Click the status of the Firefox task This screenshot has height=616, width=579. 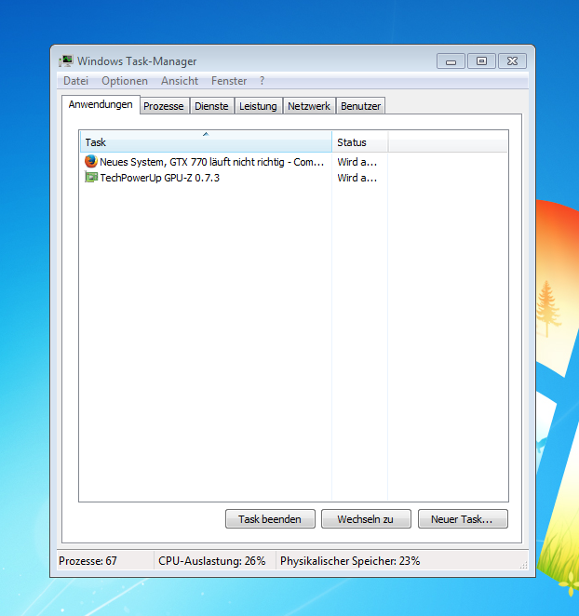[x=357, y=162]
